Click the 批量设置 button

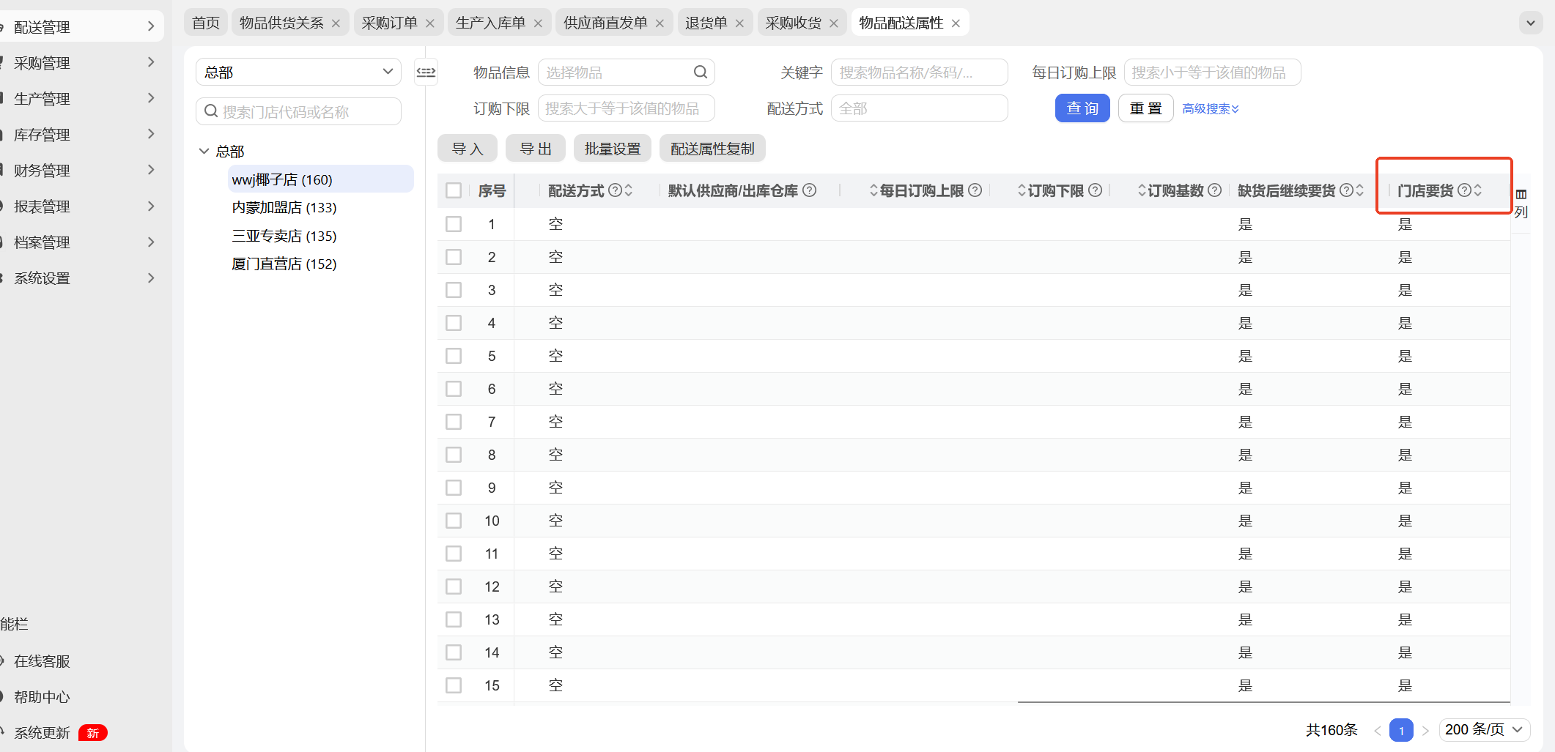click(x=613, y=149)
